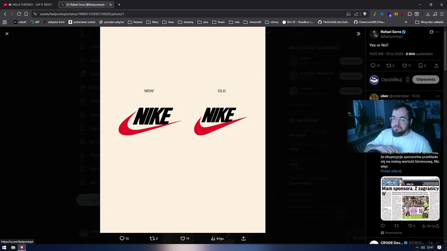This screenshot has width=447, height=251.
Task: Open the CleanroomMC GitHub bookmark
Action: coord(369,22)
